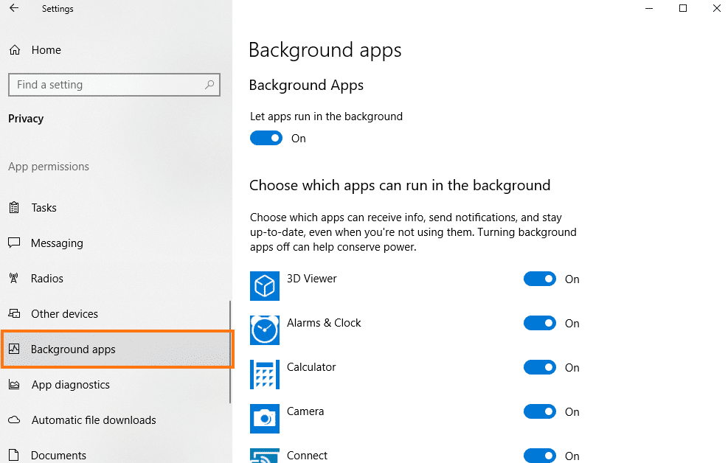Click the back arrow in Settings
The height and width of the screenshot is (463, 728).
click(14, 8)
